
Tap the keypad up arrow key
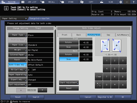click(123, 85)
